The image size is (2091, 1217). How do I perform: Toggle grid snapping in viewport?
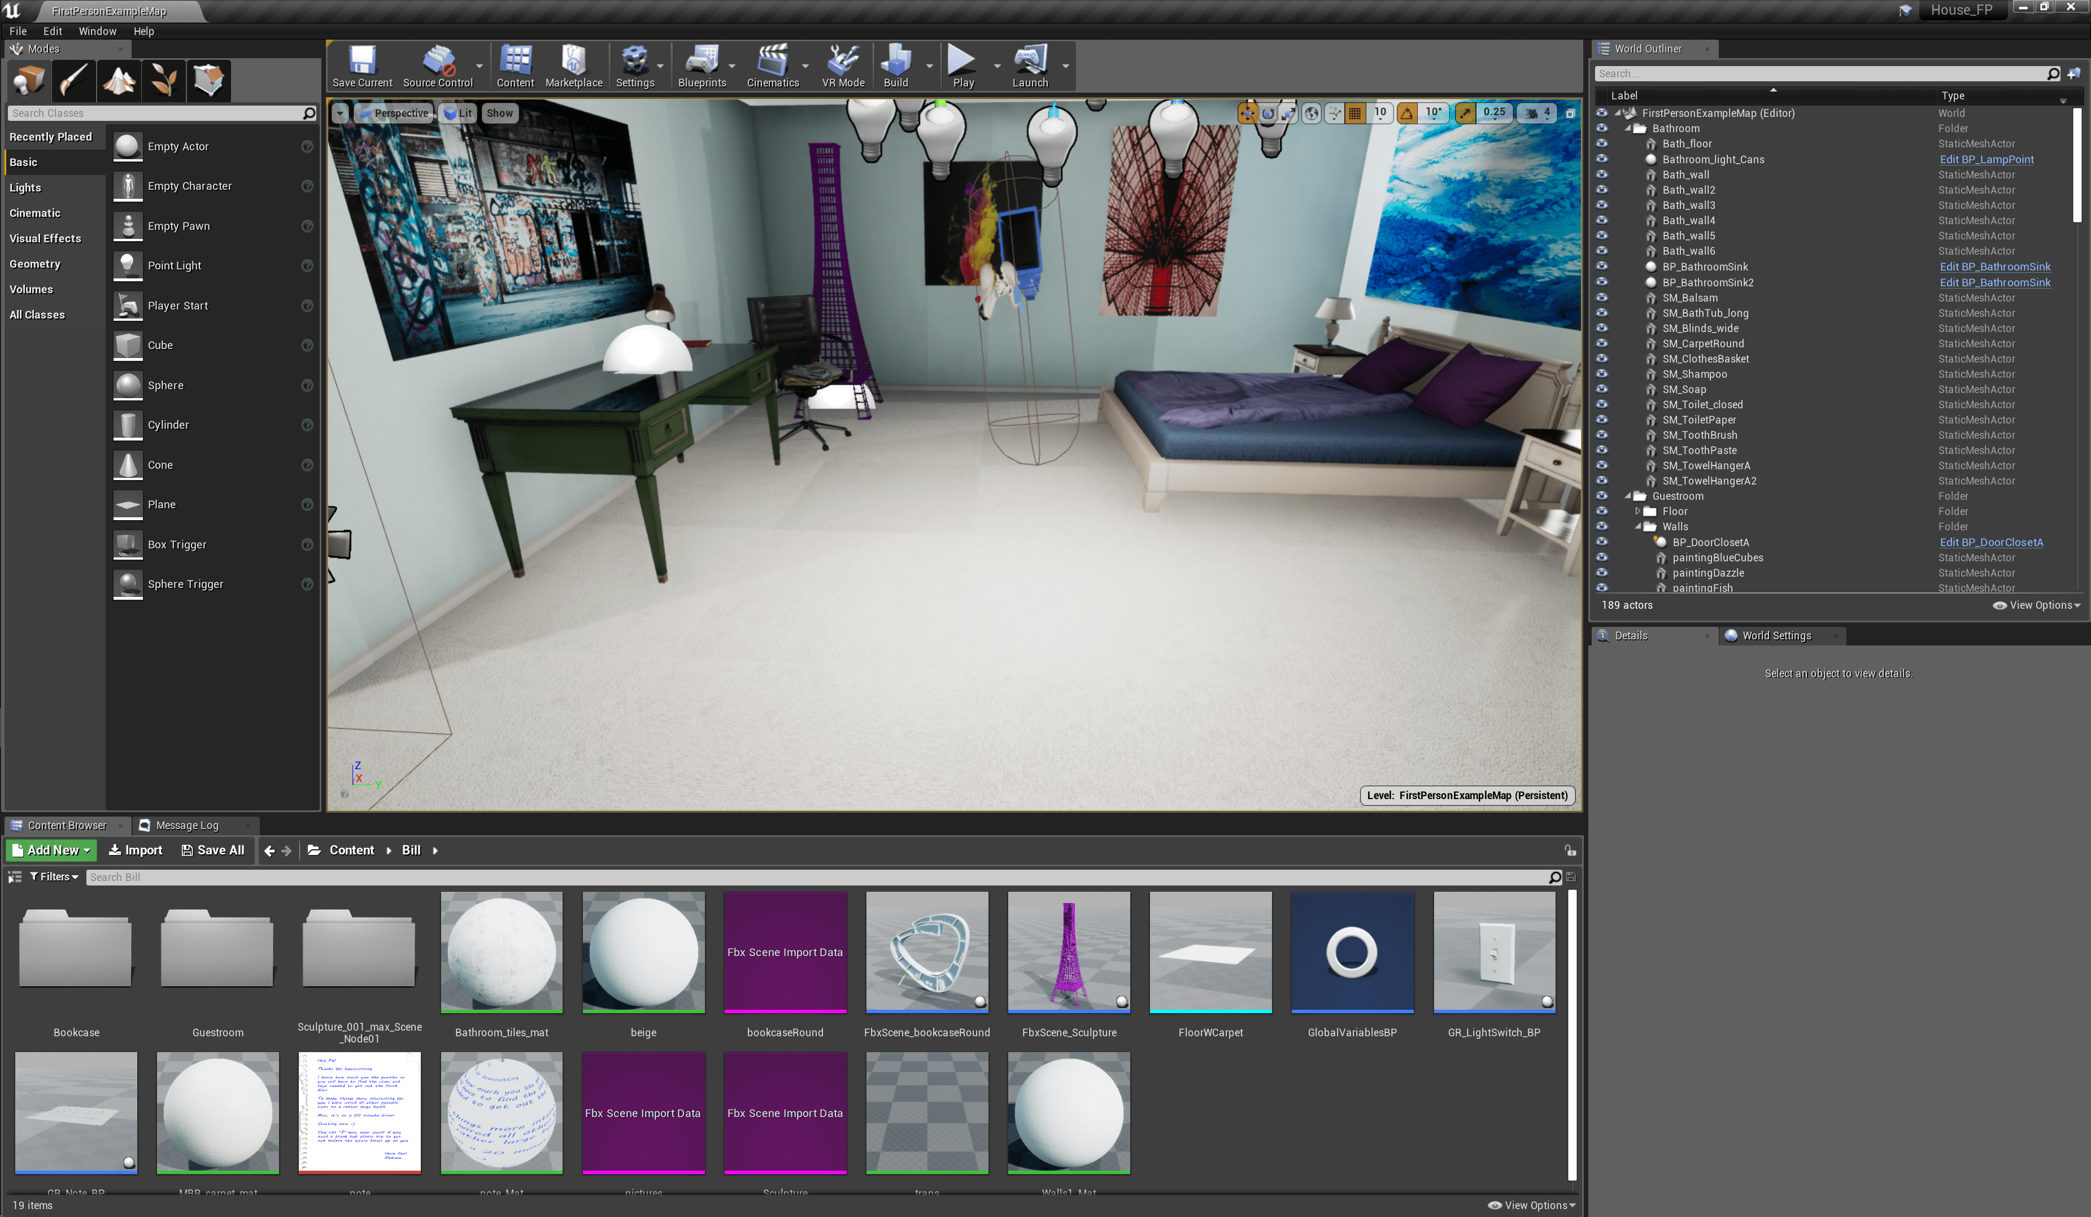(x=1355, y=113)
